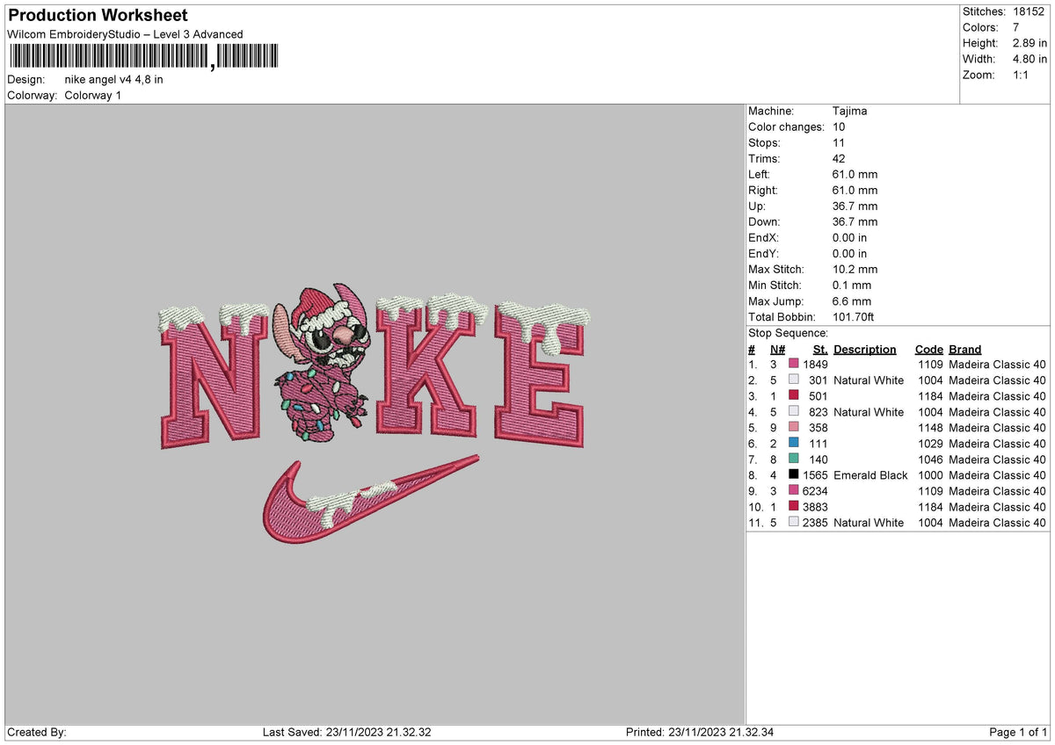Select the swatch for thread 6234
The width and height of the screenshot is (1055, 745).
point(794,491)
